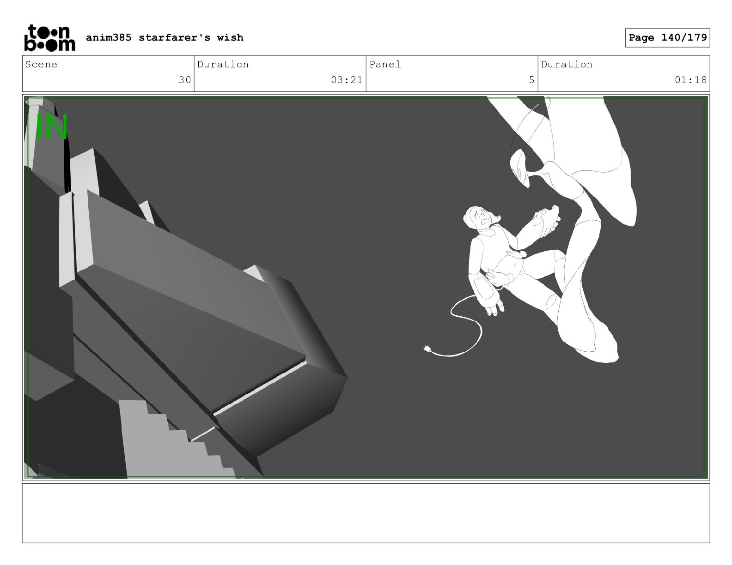Viewport: 732px width, 565px height.
Task: Select the title 'anim385 starfarer's wish'
Action: pos(165,37)
